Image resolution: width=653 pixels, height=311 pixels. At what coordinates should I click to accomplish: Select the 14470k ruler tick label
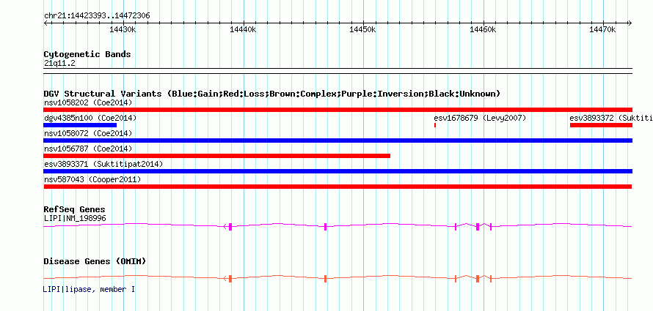pyautogui.click(x=603, y=29)
